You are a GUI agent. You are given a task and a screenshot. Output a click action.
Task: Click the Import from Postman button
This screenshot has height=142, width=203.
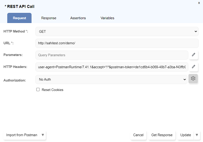(x=22, y=135)
